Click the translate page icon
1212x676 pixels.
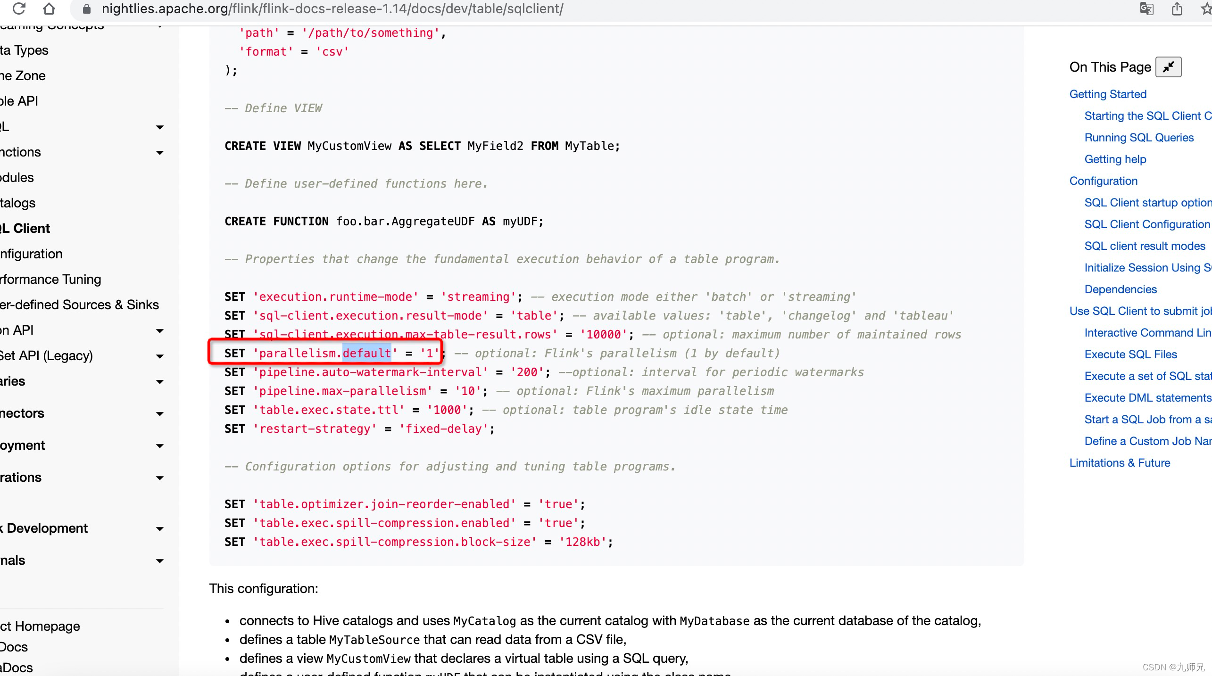(1146, 9)
